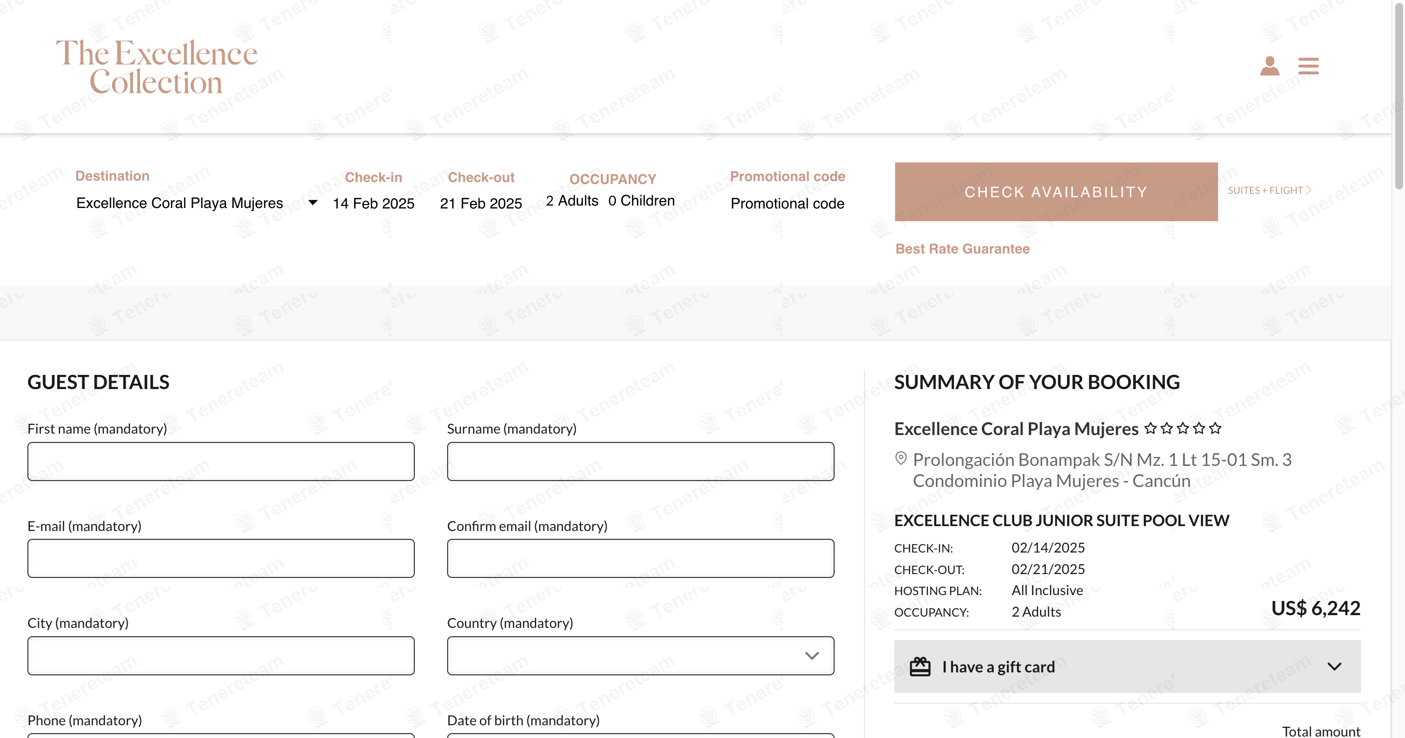Click the Best Rate Guarantee link
1405x738 pixels.
[x=962, y=249]
